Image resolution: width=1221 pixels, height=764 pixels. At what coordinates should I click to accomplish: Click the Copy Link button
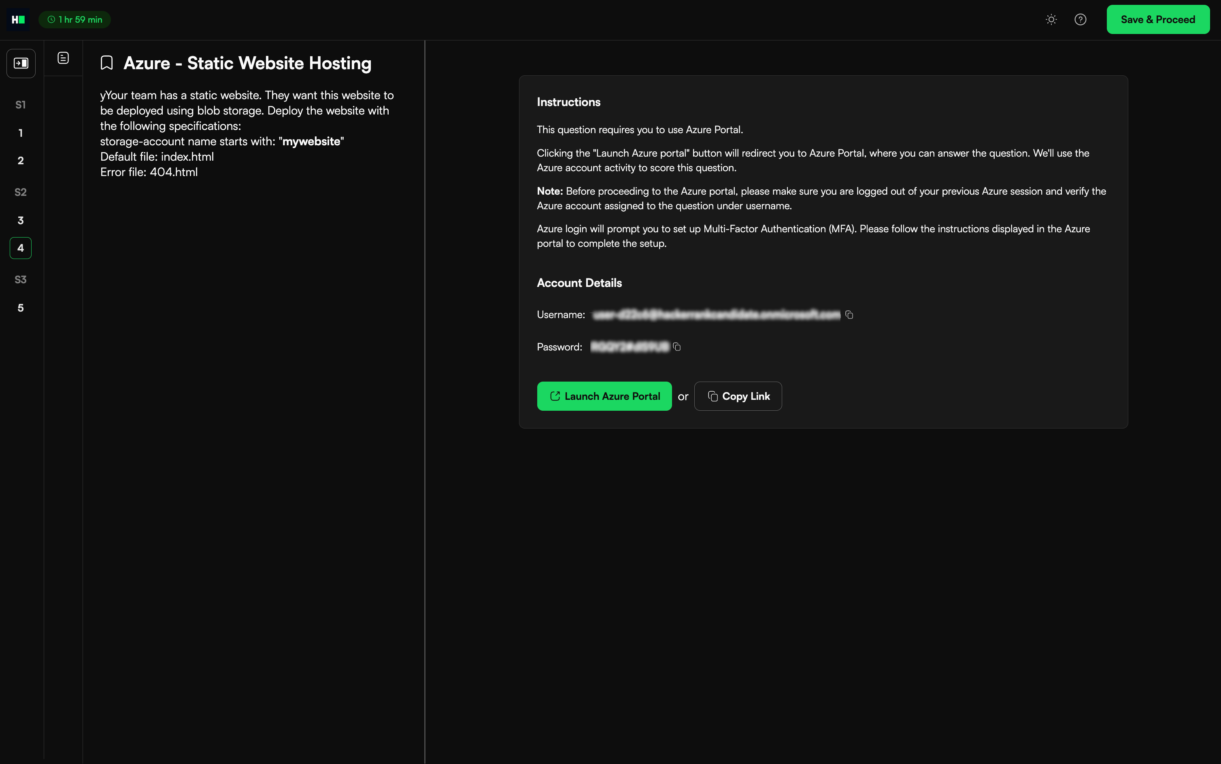(738, 396)
